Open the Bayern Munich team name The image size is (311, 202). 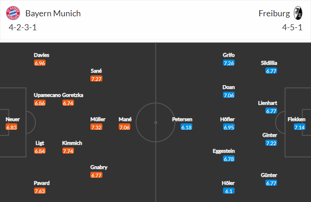click(53, 13)
